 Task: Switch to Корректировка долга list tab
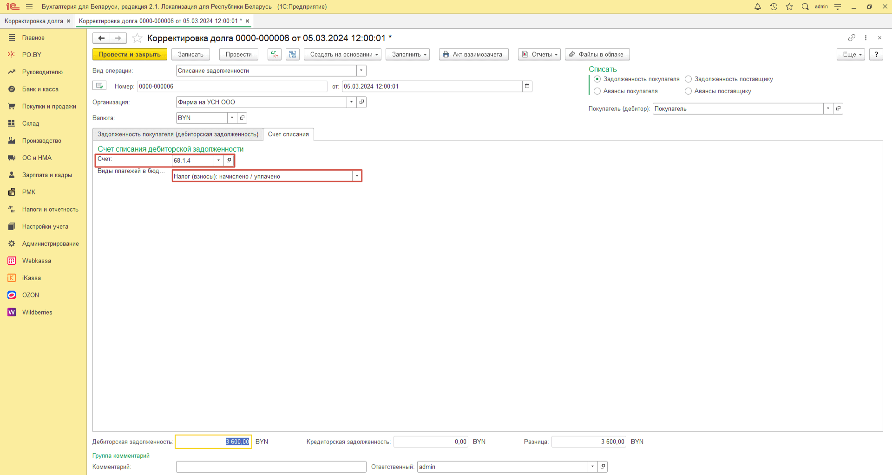[34, 21]
